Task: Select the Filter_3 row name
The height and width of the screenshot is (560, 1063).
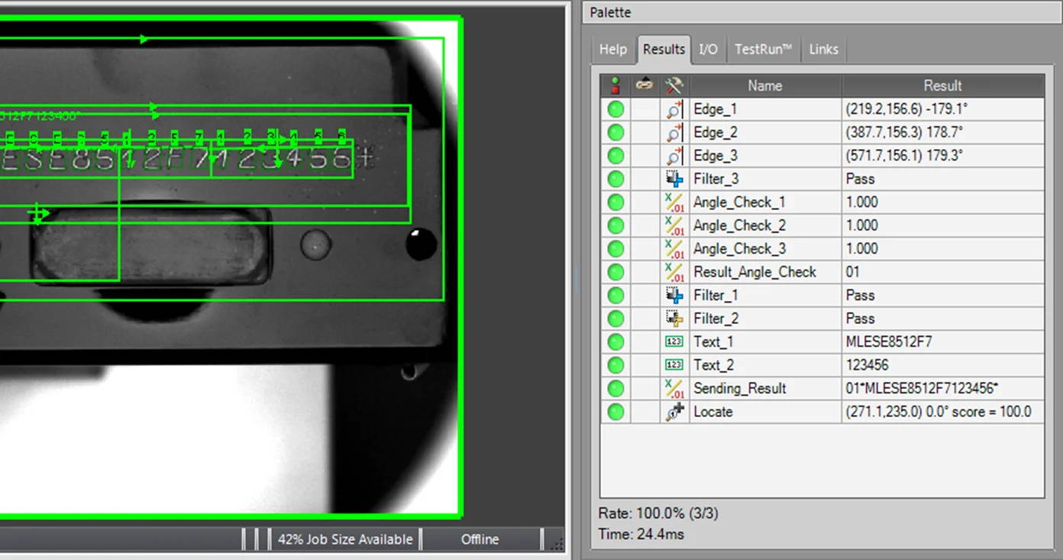Action: 716,179
